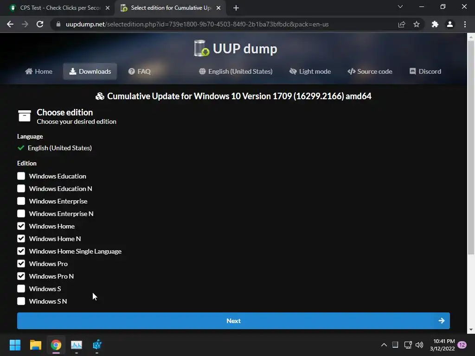Check the Windows S N checkbox
The width and height of the screenshot is (475, 356).
21,301
